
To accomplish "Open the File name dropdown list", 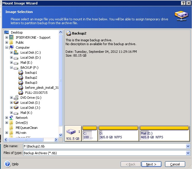I will (x=188, y=146).
